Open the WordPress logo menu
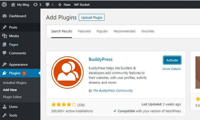Image resolution: width=200 pixels, height=120 pixels. [x=4, y=5]
